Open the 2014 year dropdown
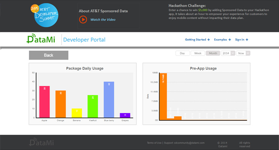Screen dimensions: 279x150 [x=228, y=53]
